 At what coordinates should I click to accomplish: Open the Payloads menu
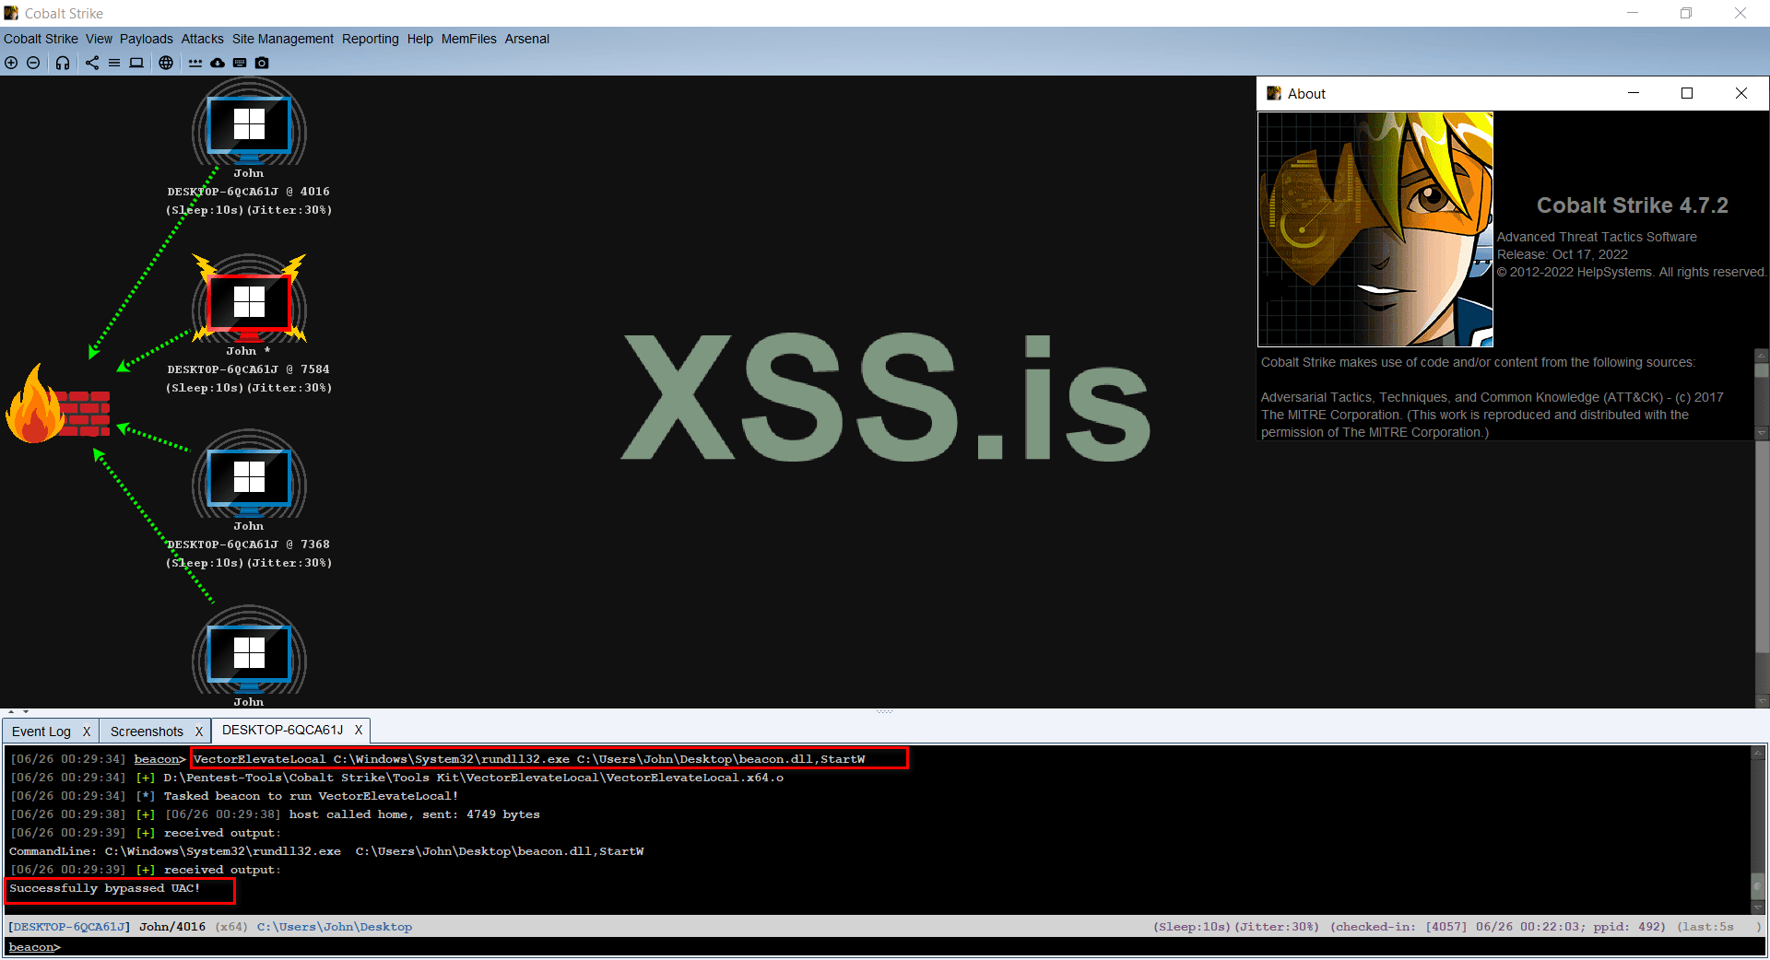[x=147, y=39]
